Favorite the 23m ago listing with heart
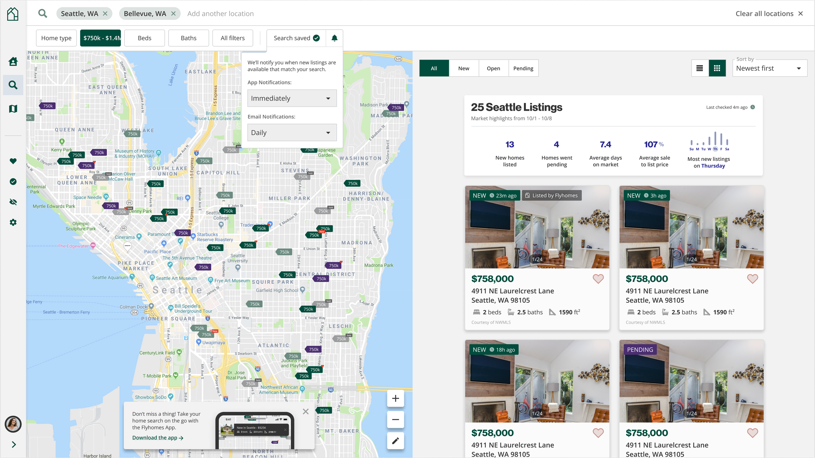The image size is (815, 458). click(x=598, y=279)
